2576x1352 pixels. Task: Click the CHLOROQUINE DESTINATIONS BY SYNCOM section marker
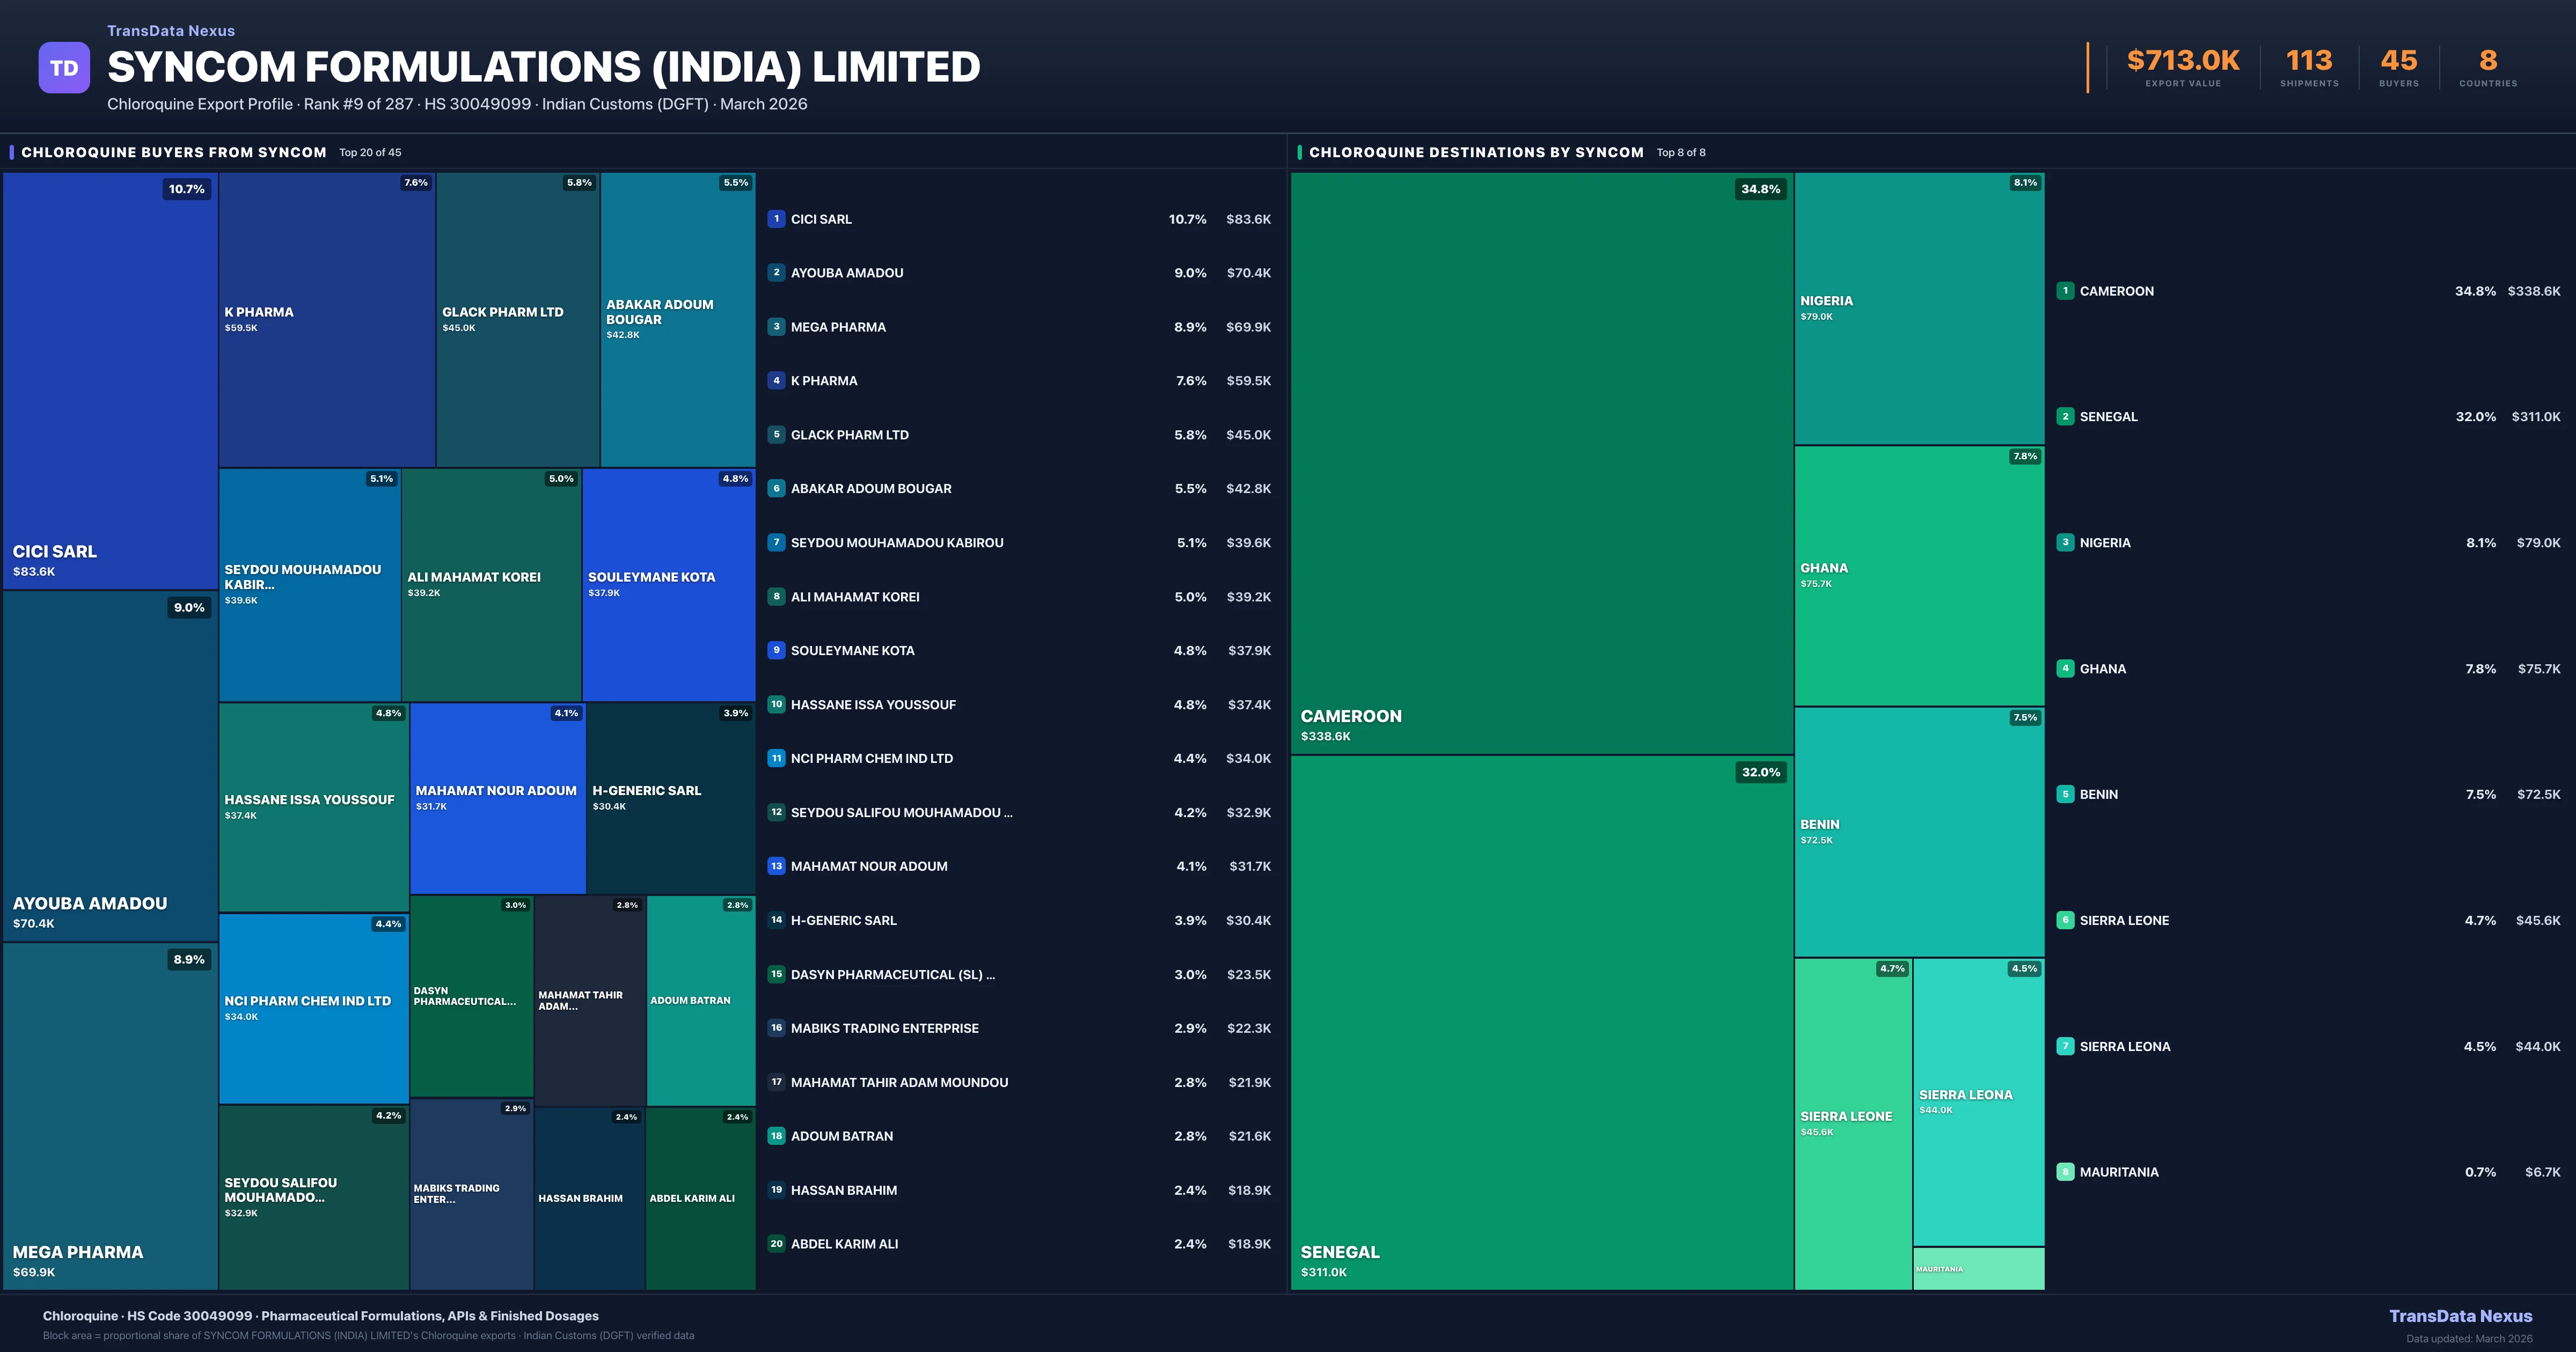[x=1300, y=152]
